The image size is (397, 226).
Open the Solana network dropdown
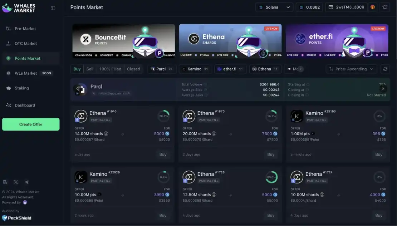[274, 7]
